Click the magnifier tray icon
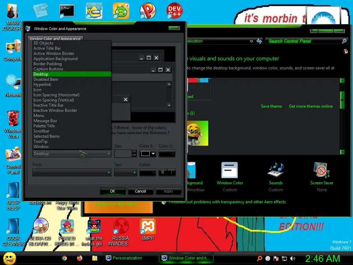Viewport: 353px width, 265px height. click(260, 258)
